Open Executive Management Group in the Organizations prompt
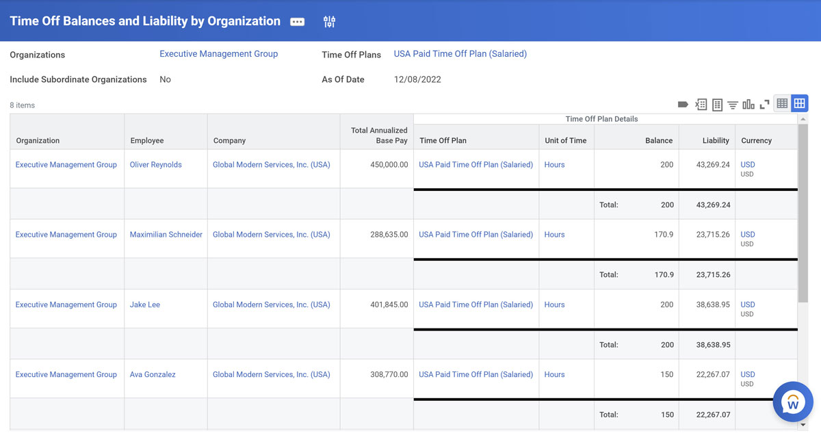The width and height of the screenshot is (821, 442). click(x=219, y=54)
